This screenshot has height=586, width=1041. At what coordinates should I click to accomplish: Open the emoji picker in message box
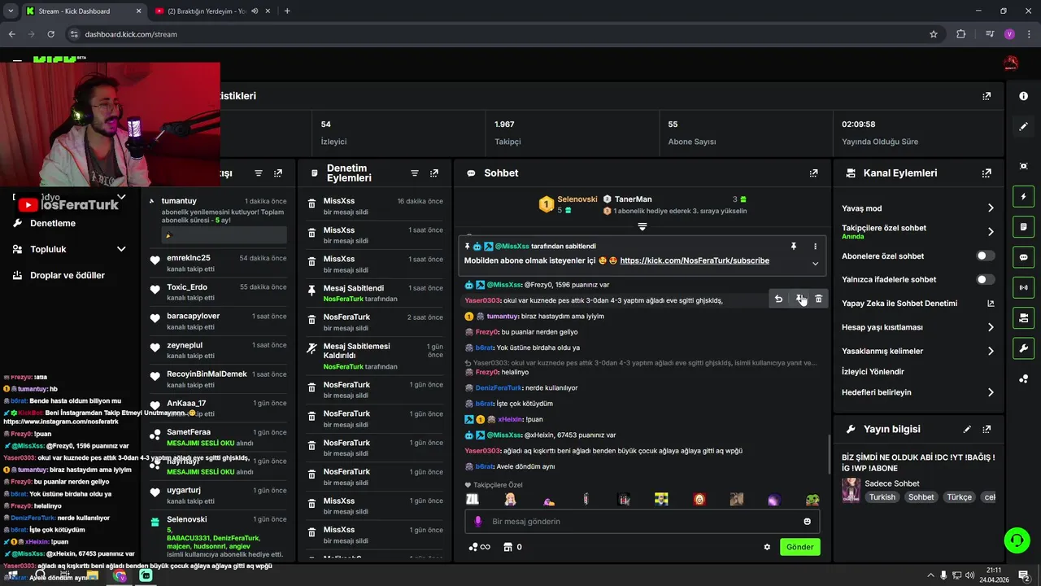click(807, 522)
